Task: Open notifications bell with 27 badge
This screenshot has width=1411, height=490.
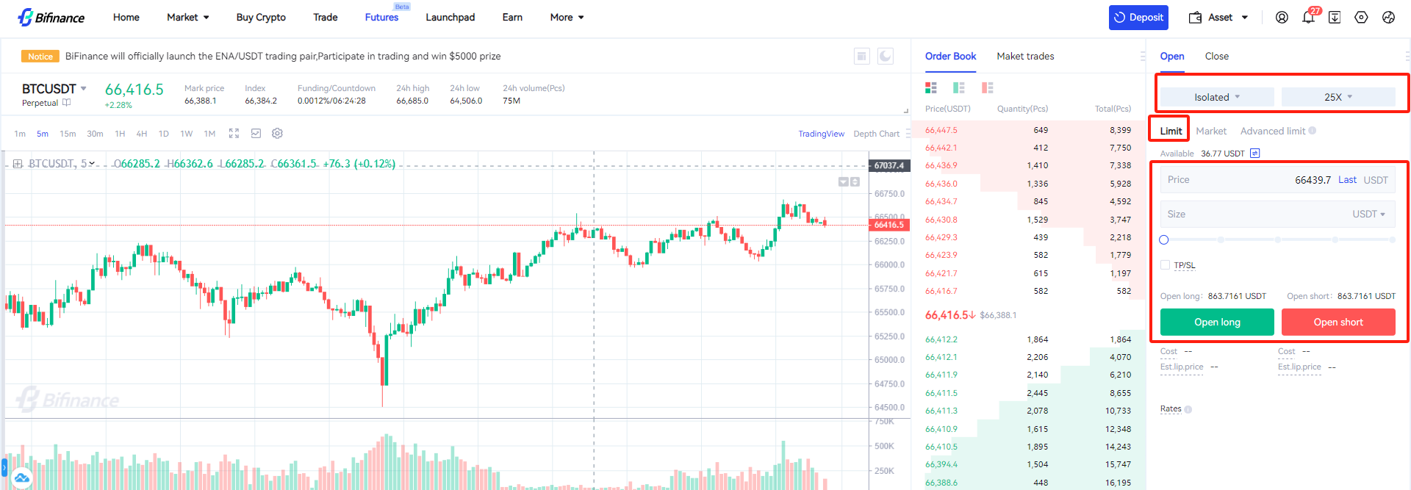Action: pyautogui.click(x=1308, y=18)
